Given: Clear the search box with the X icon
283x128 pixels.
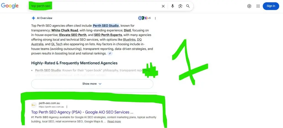Looking at the screenshot, I should [163, 6].
